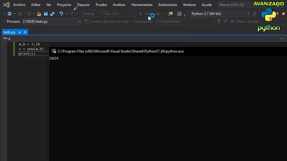Click the Continuar debug button
The height and width of the screenshot is (161, 287).
point(150,14)
